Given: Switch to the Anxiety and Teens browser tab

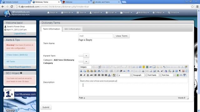Looking at the screenshot, I should click(106, 2).
